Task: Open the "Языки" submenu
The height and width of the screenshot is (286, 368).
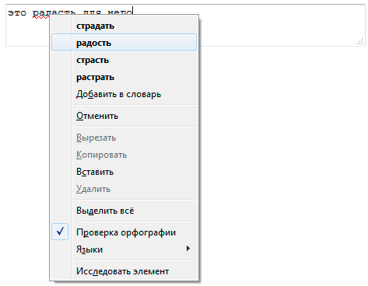Action: tap(124, 249)
